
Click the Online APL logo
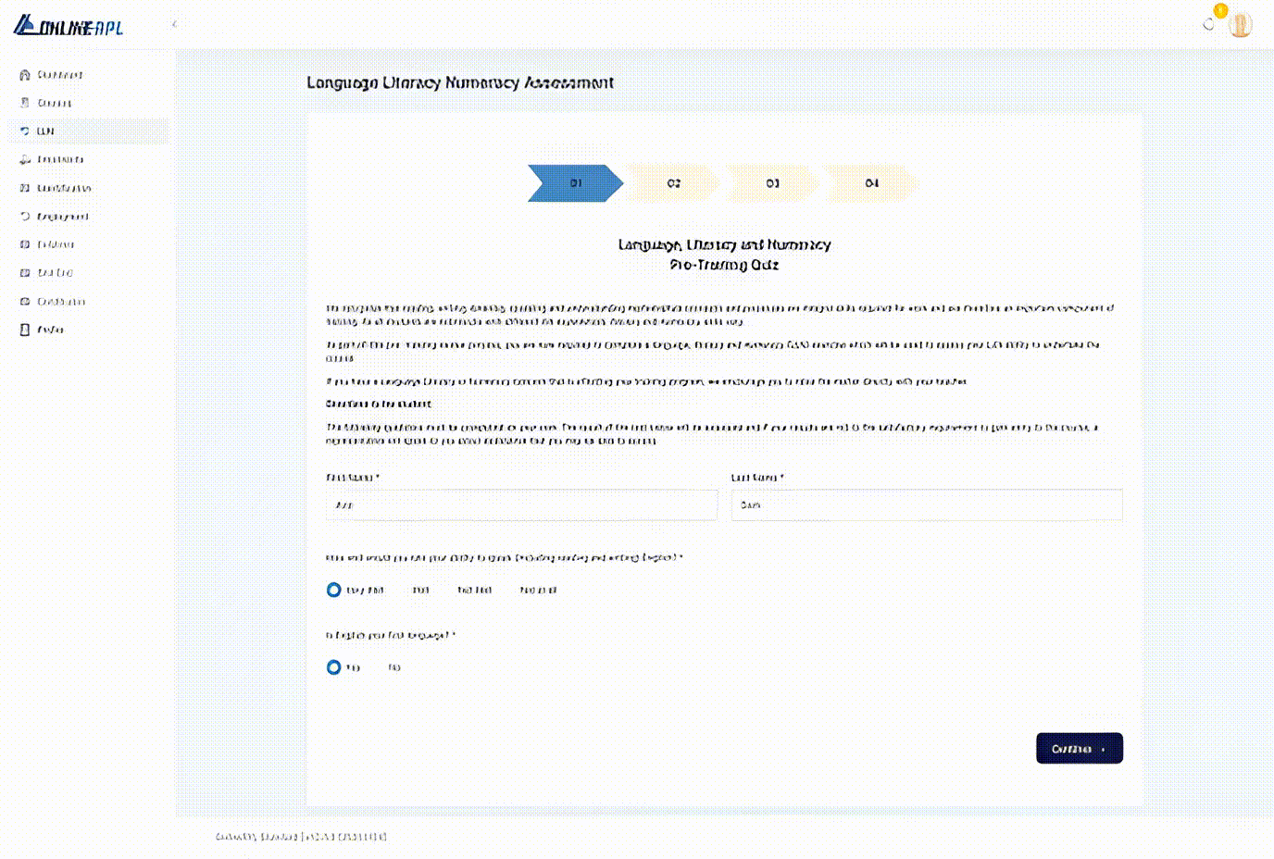(69, 27)
